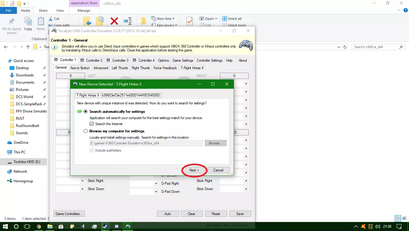Uncheck Search the Internet checkbox

click(x=92, y=124)
